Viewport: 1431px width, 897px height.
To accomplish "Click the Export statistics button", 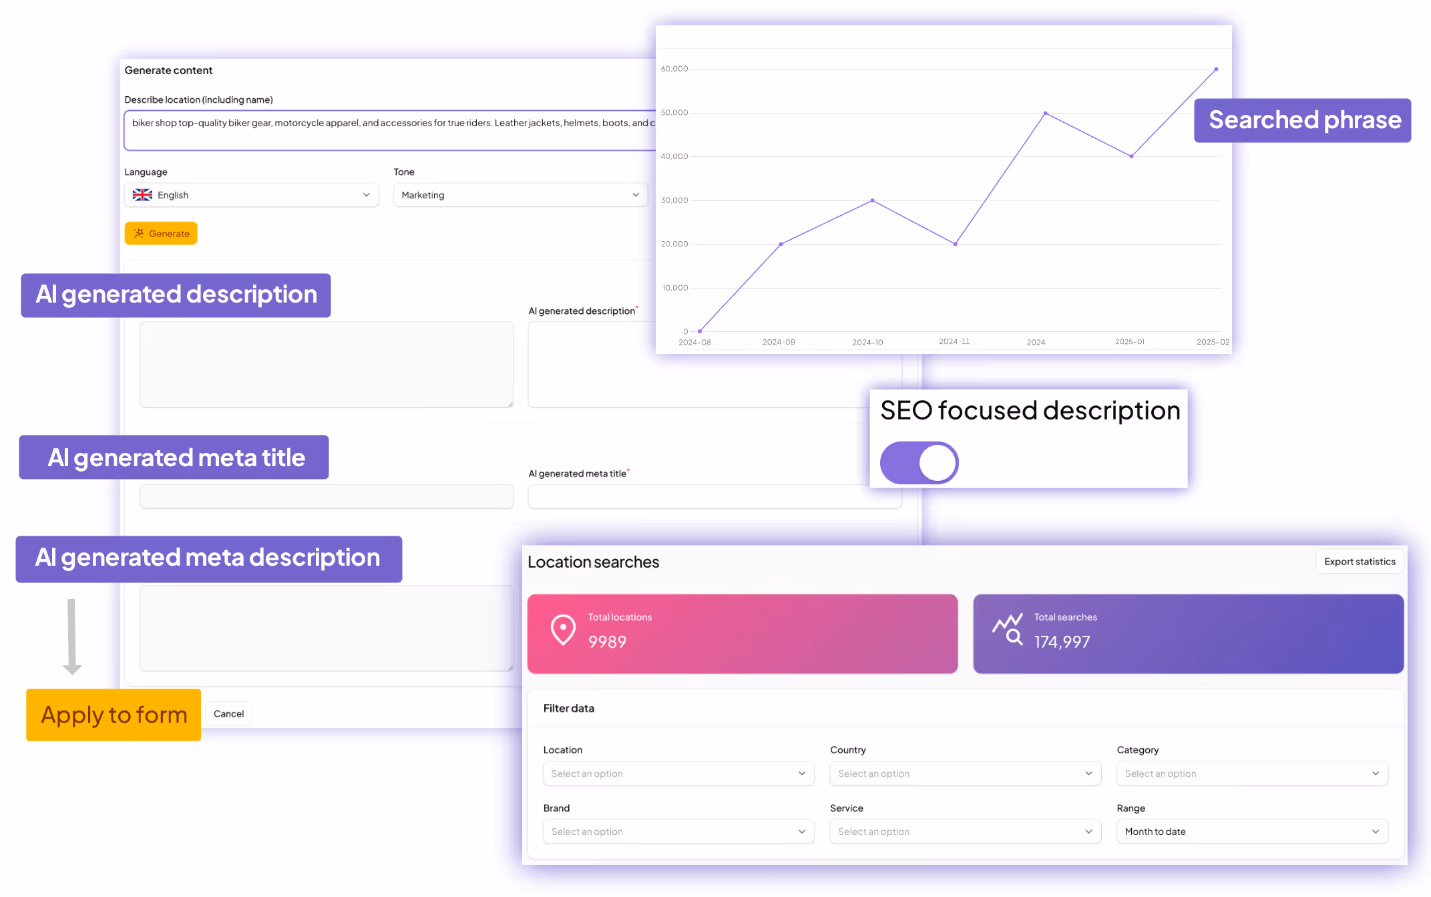I will [x=1359, y=562].
